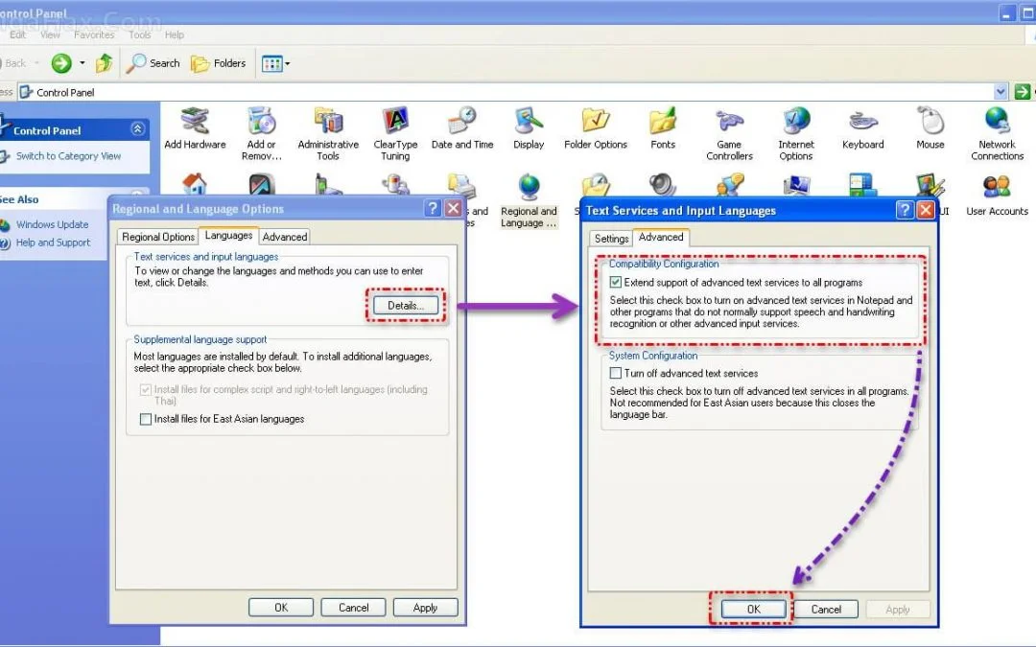Check Install files for East Asian languages
The image size is (1036, 647).
point(146,419)
